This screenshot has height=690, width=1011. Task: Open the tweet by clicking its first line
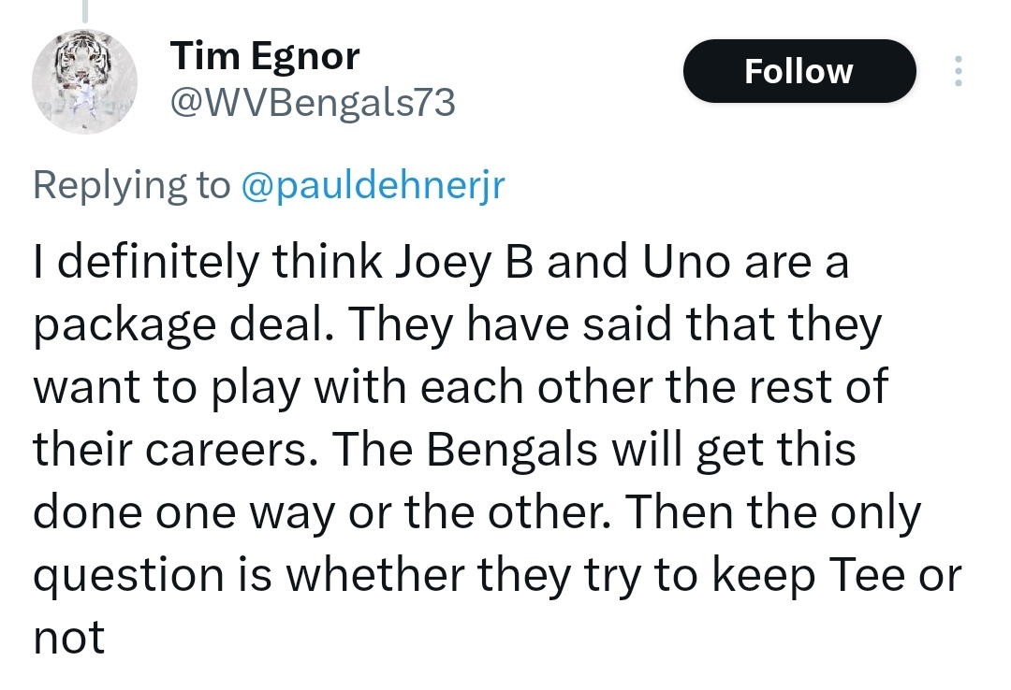pyautogui.click(x=441, y=262)
